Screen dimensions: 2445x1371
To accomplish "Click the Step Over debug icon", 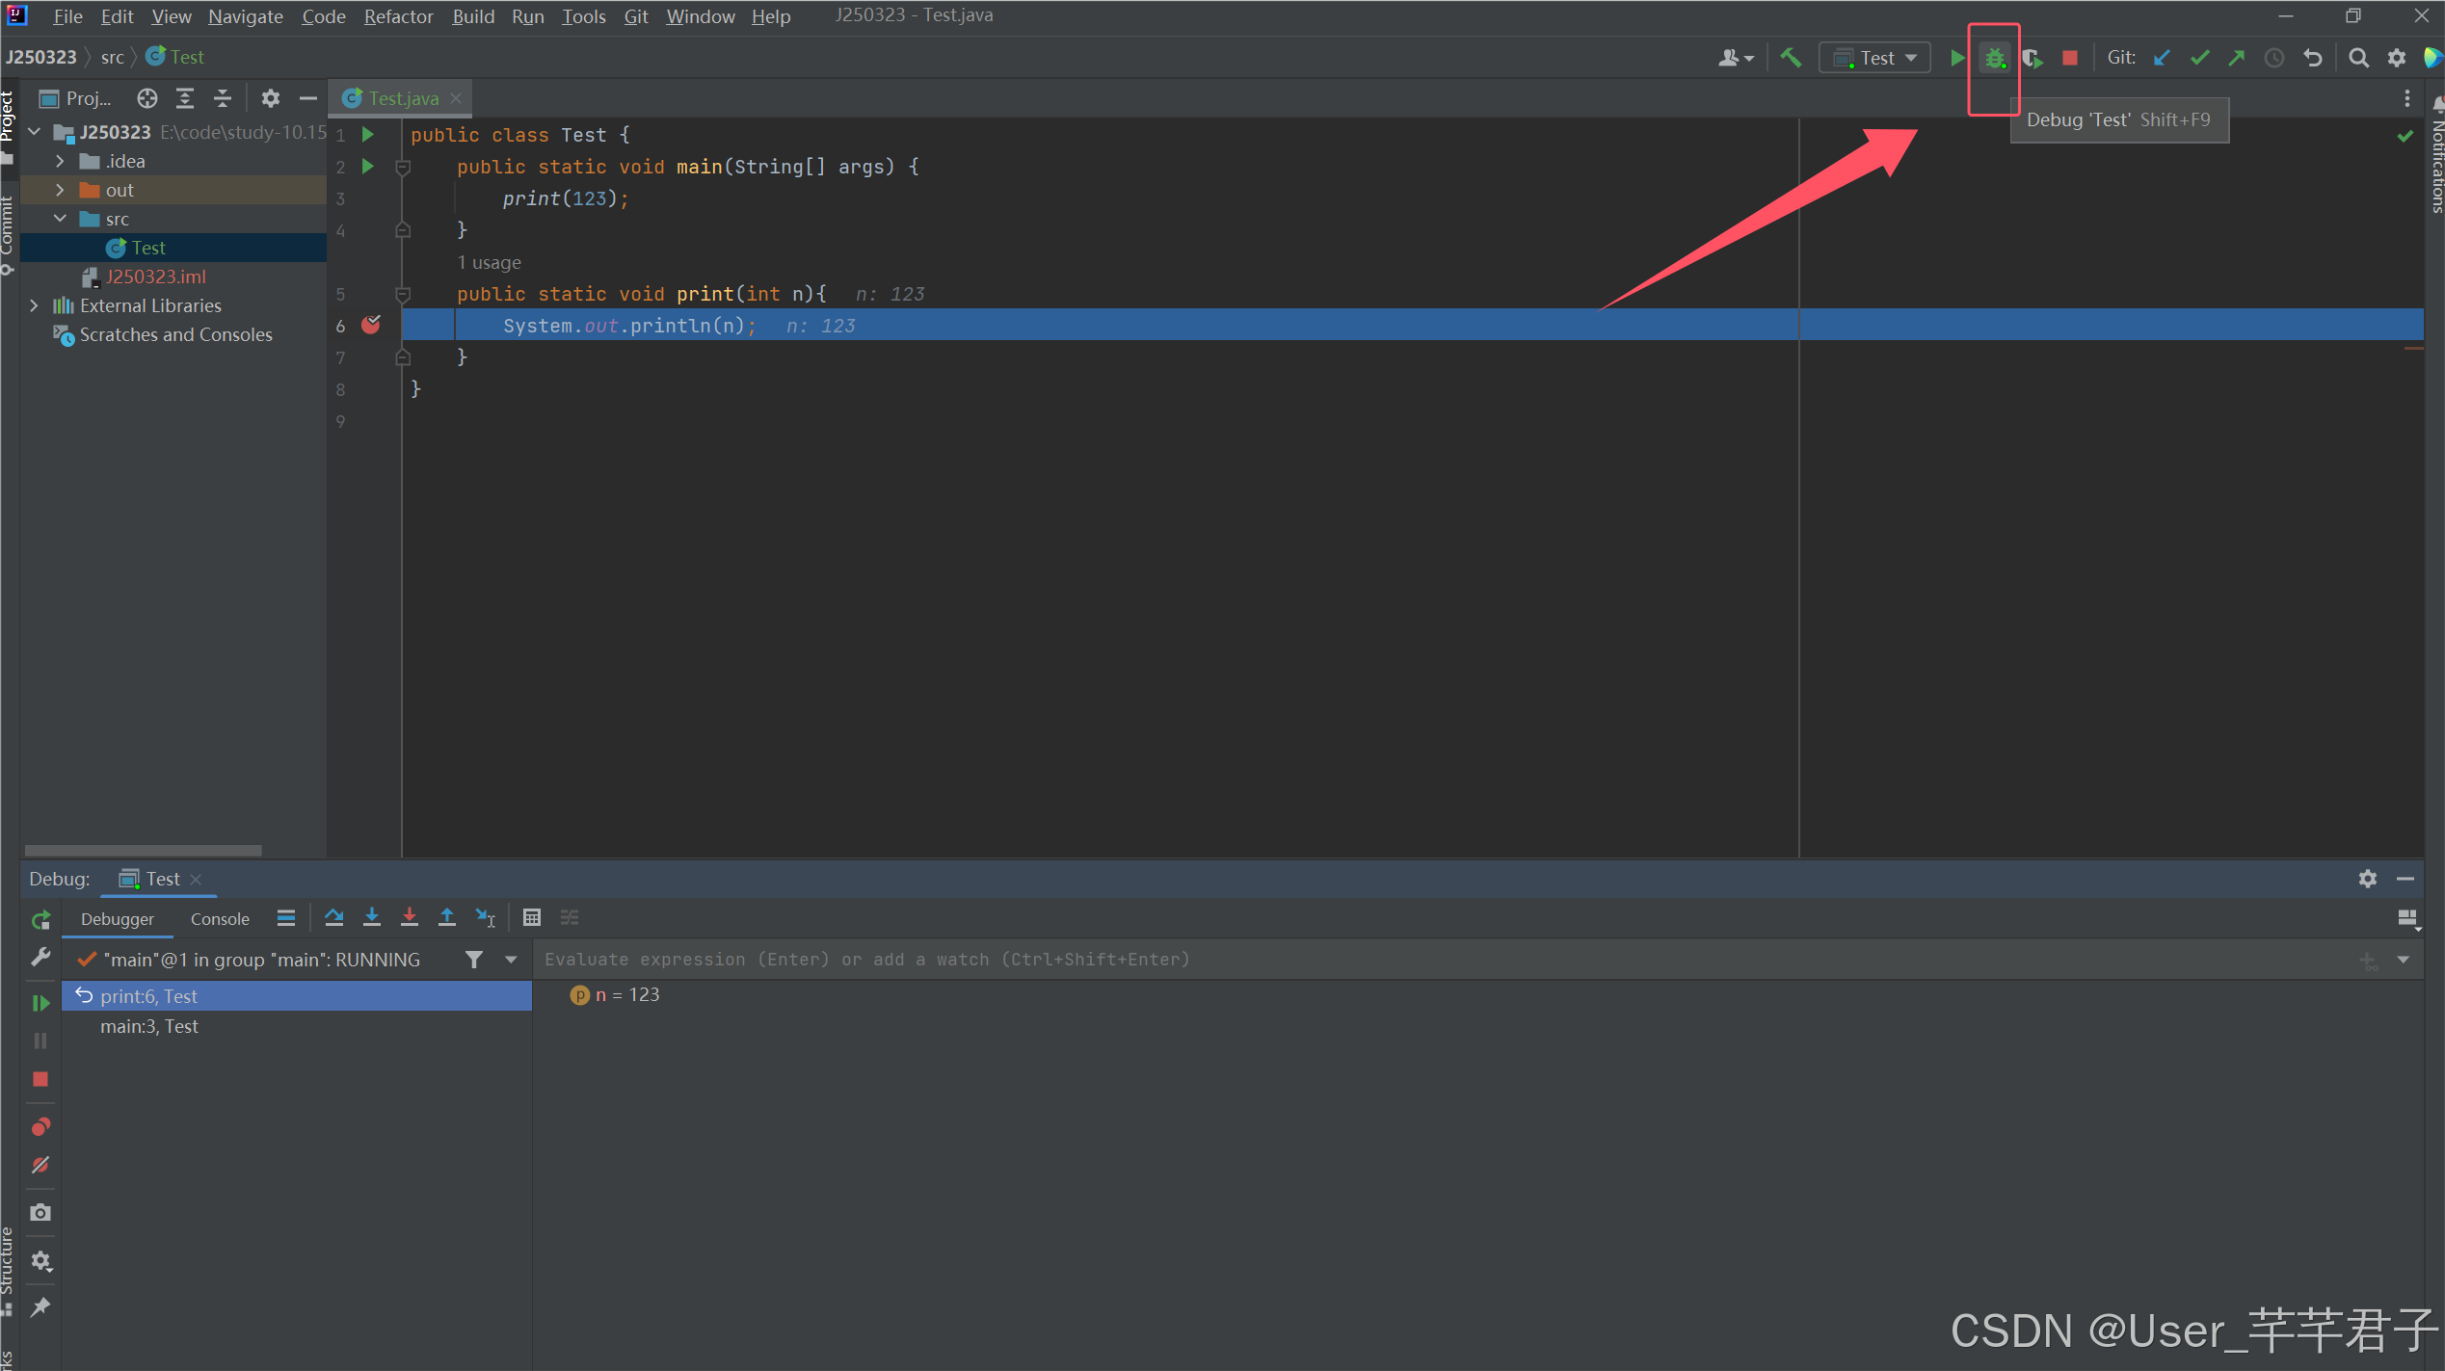I will pyautogui.click(x=334, y=917).
